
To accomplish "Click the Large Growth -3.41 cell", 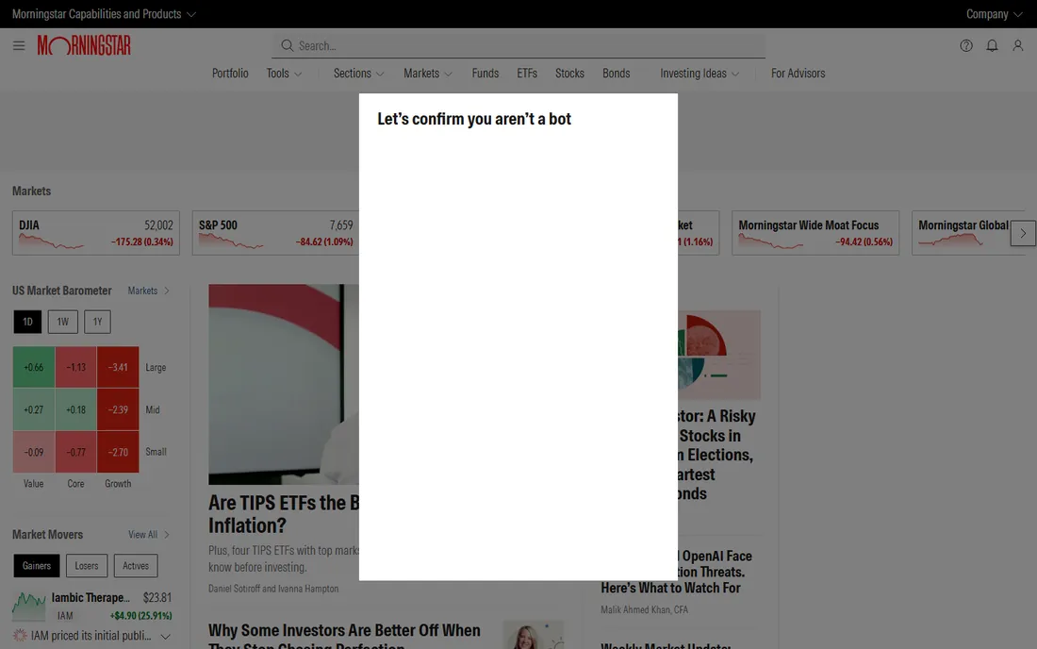I will tap(118, 367).
